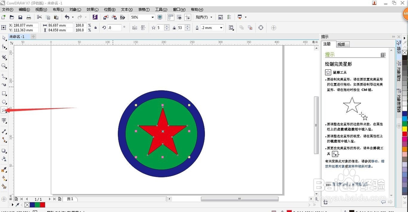Select the Crop tool
The image size is (408, 212).
pyautogui.click(x=4, y=57)
